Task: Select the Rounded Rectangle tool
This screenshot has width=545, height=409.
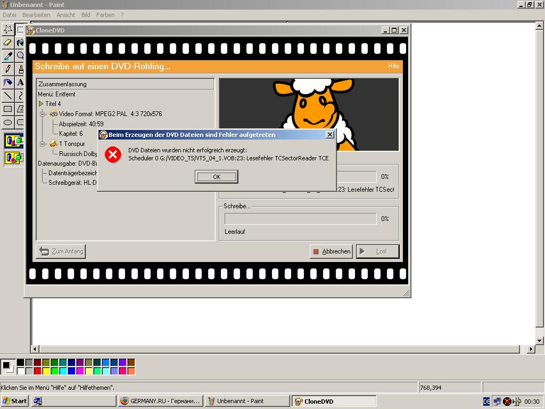Action: coord(20,122)
